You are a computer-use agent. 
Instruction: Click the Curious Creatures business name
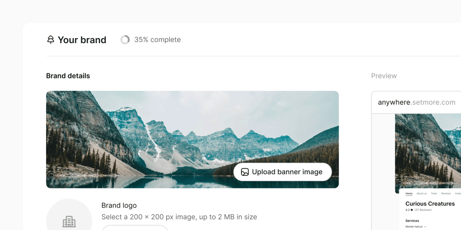pos(430,204)
